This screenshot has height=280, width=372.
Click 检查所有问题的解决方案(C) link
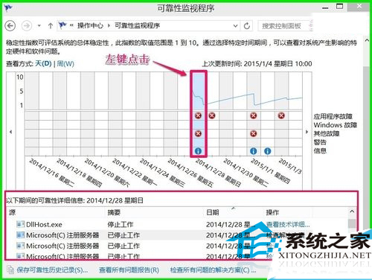click(213, 270)
